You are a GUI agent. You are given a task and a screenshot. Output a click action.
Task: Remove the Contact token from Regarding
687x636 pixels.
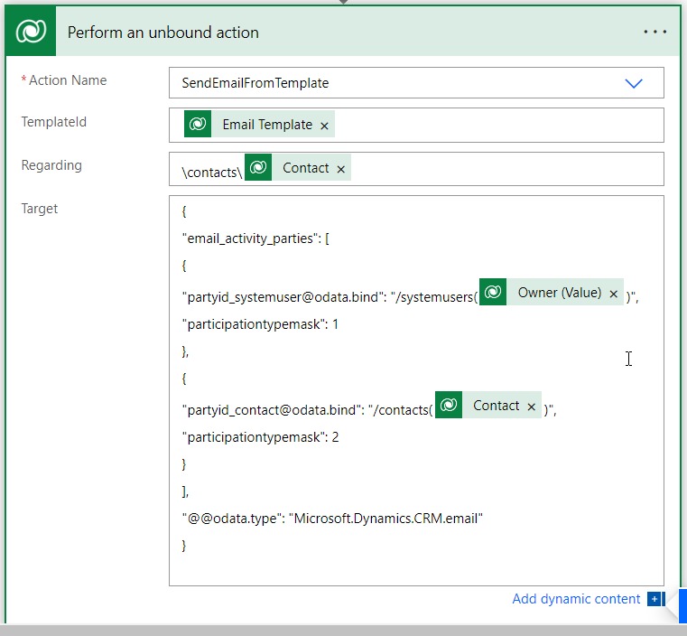click(x=340, y=169)
